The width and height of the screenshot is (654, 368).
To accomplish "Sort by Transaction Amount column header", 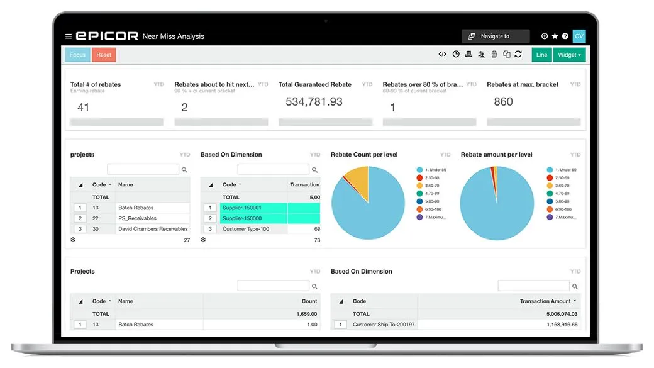I will click(x=547, y=301).
